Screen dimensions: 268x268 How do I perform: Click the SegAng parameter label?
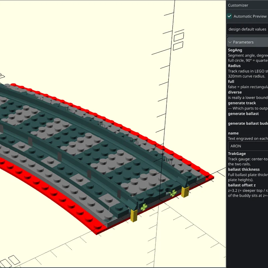coord(235,50)
